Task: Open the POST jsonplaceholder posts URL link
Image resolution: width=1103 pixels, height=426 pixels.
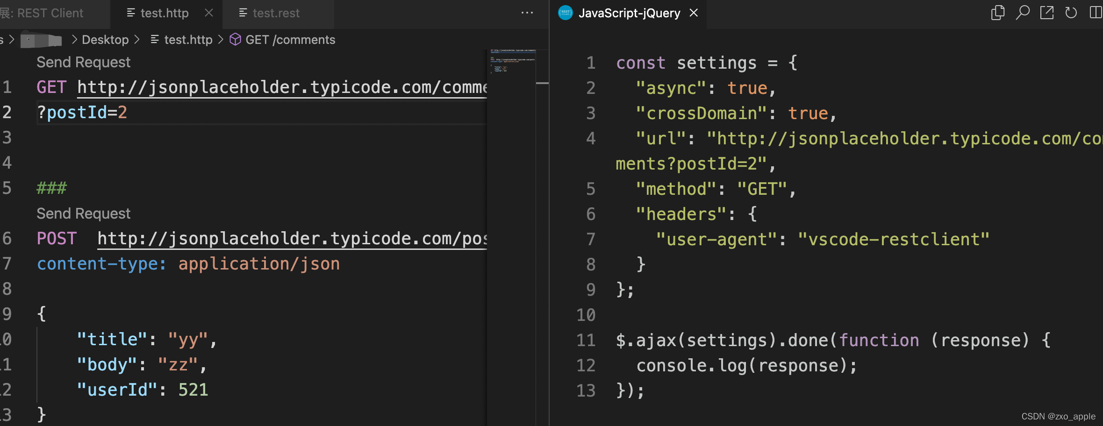Action: [x=292, y=239]
